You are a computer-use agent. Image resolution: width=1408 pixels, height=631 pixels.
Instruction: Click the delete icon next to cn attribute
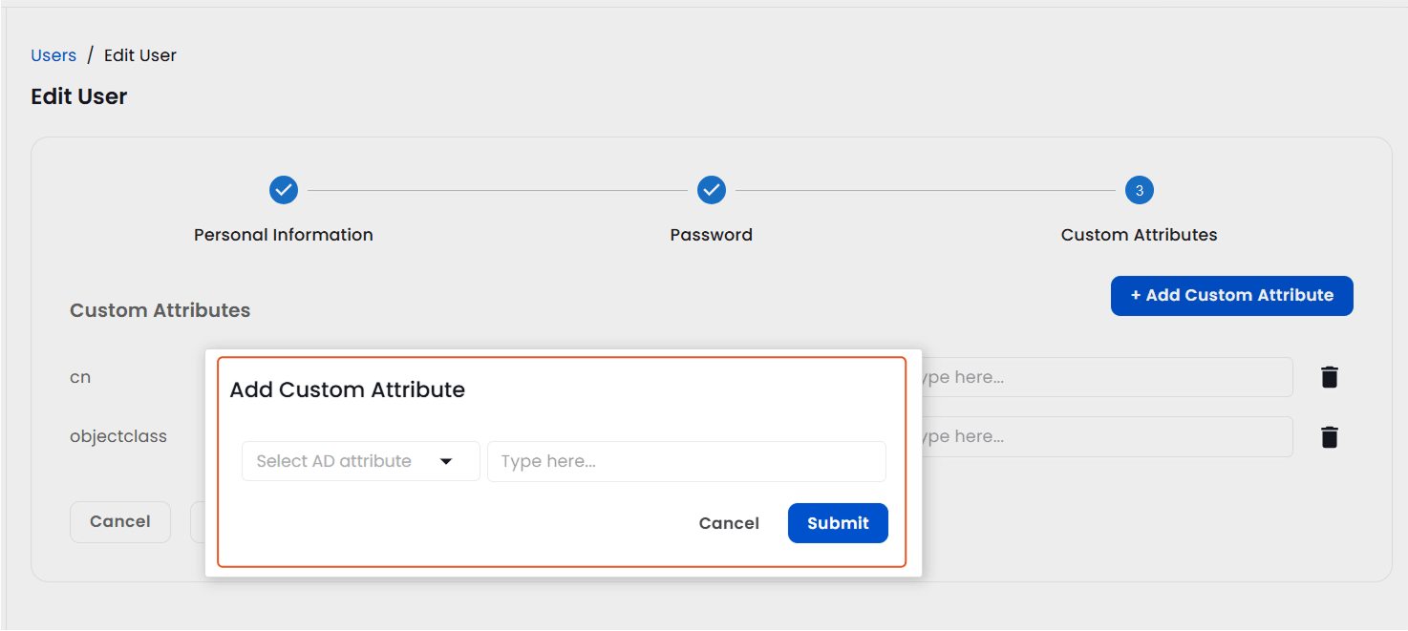click(x=1330, y=377)
